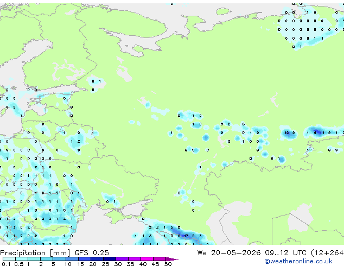The image size is (344, 266).
Task: Click the 0.1–0.5 mm pale legend swatch
Action: tap(9, 259)
